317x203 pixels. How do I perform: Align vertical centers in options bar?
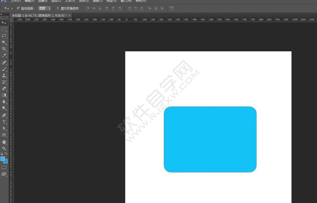click(x=93, y=8)
